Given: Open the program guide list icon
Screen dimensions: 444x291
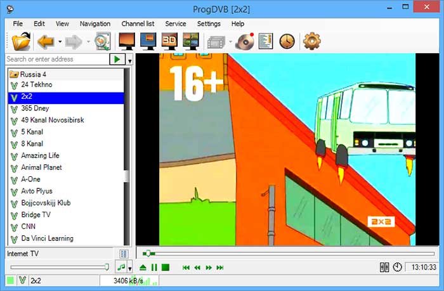Looking at the screenshot, I should pyautogui.click(x=266, y=41).
